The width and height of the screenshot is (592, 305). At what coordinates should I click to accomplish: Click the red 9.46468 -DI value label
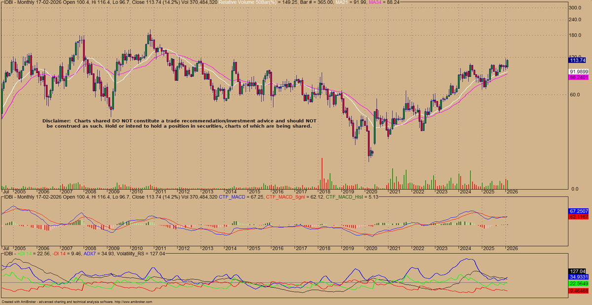point(578,292)
